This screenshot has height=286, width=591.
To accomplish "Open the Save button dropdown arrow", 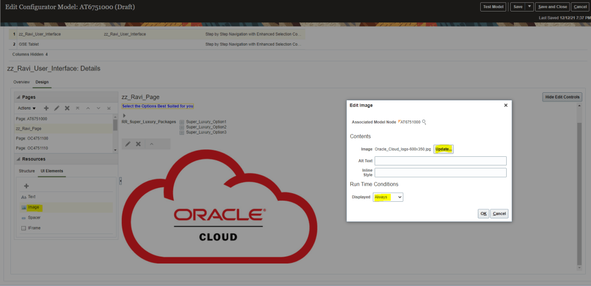I will pos(530,6).
